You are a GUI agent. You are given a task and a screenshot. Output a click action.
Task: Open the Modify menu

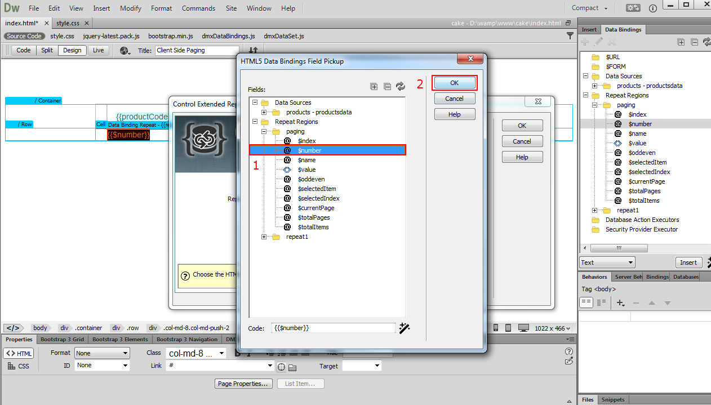pyautogui.click(x=131, y=8)
